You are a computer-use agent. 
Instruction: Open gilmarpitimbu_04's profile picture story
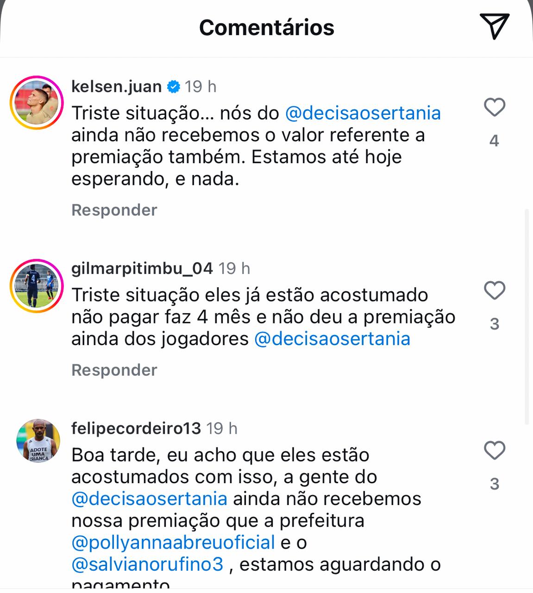36,285
